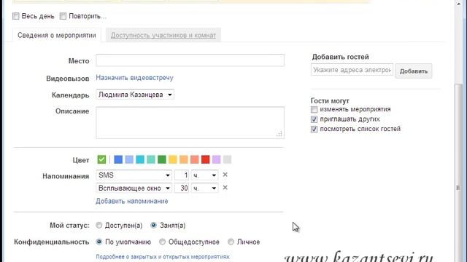Choose 'Личное' privacy option

pyautogui.click(x=231, y=242)
